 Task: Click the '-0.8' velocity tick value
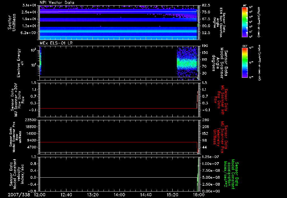pos(31,191)
